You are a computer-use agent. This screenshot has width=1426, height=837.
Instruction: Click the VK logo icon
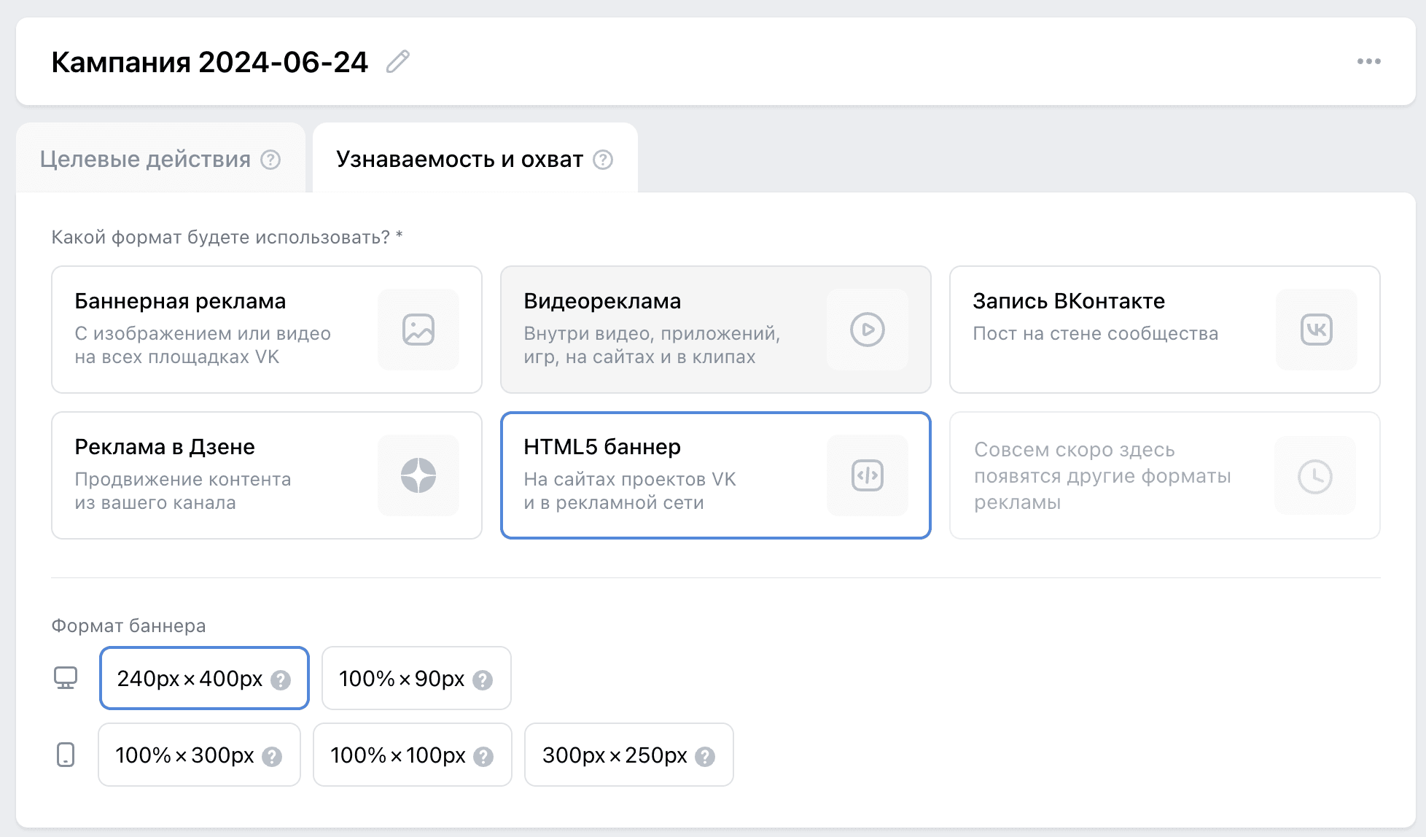coord(1316,330)
